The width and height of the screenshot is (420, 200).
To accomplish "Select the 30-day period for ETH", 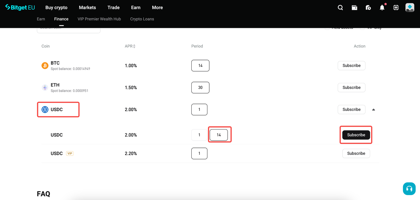I will pos(200,88).
